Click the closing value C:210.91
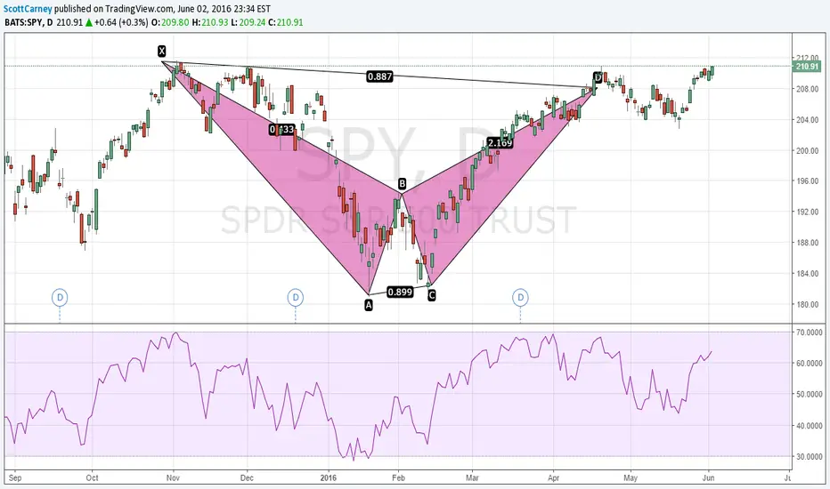This screenshot has width=830, height=489. [x=286, y=23]
